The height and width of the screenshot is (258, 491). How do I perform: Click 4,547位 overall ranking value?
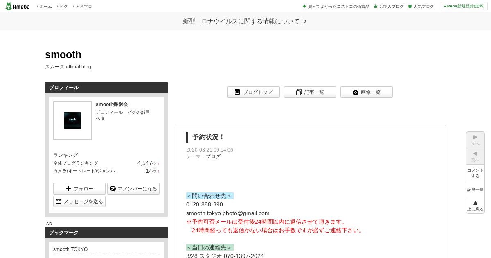pos(147,163)
